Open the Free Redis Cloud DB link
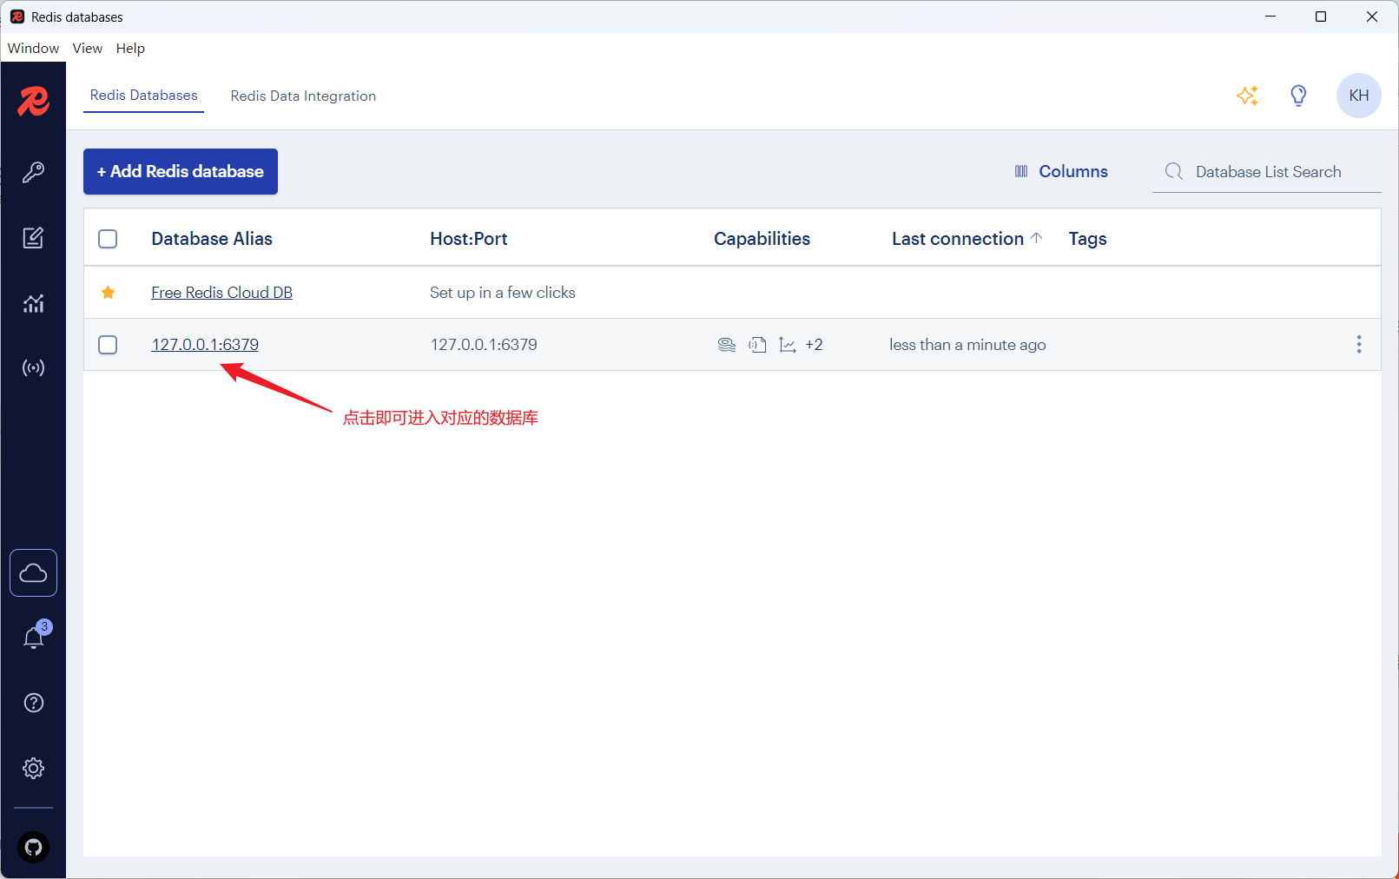Image resolution: width=1399 pixels, height=879 pixels. click(221, 293)
